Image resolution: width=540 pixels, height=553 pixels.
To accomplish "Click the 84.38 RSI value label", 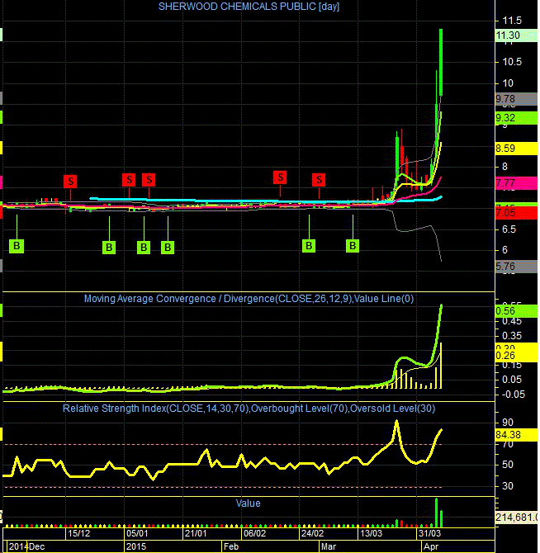I will 516,435.
